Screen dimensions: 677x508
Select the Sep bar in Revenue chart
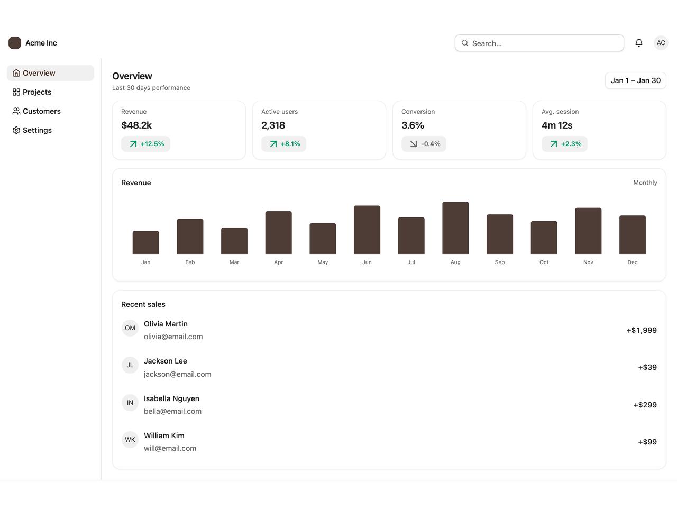pyautogui.click(x=500, y=234)
